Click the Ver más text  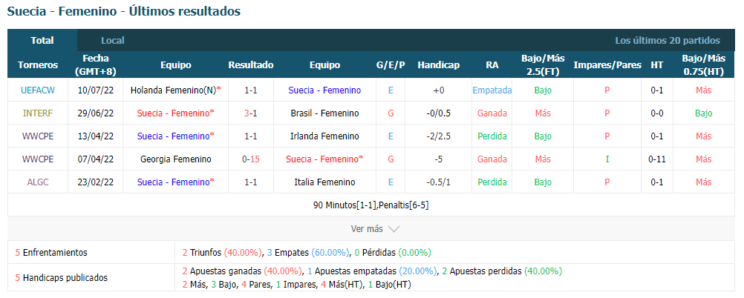coord(366,229)
